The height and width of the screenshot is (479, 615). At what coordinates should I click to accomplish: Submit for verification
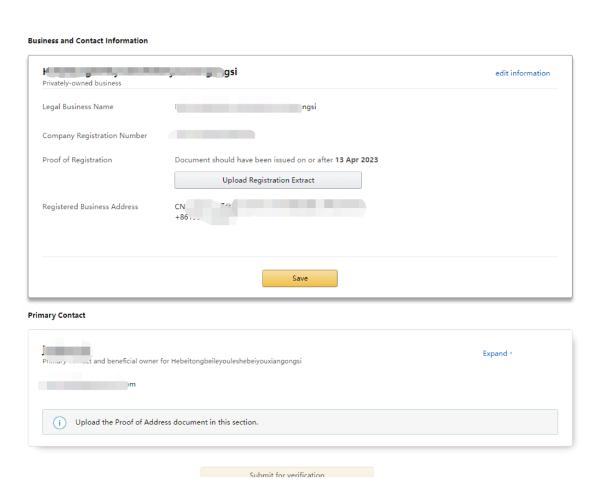(287, 474)
